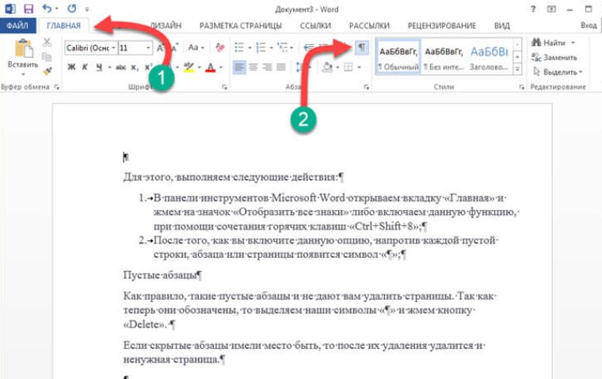Open the Буфер обмена dialog launcher
This screenshot has height=379, width=602.
(57, 87)
